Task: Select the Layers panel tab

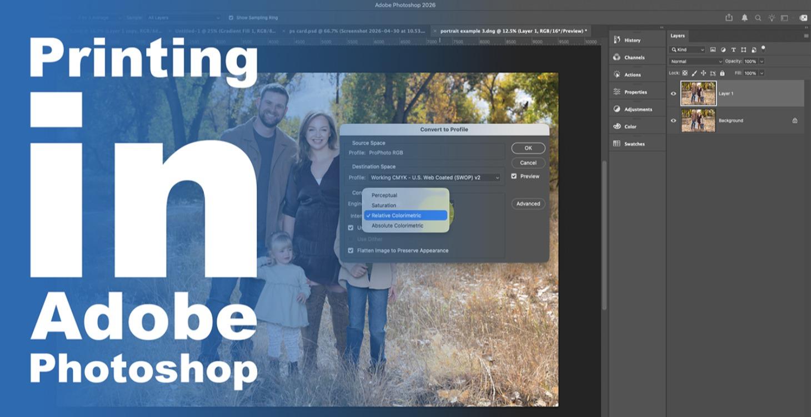Action: (678, 35)
